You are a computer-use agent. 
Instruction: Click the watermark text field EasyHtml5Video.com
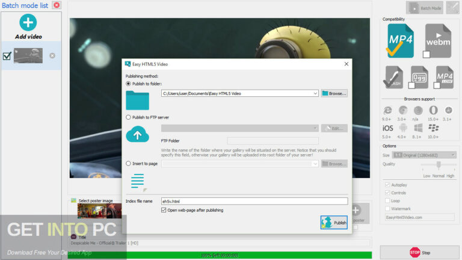(419, 217)
